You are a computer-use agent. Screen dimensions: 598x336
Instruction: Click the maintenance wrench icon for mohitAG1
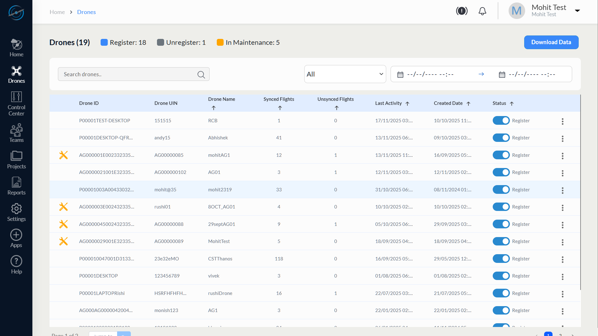[64, 155]
